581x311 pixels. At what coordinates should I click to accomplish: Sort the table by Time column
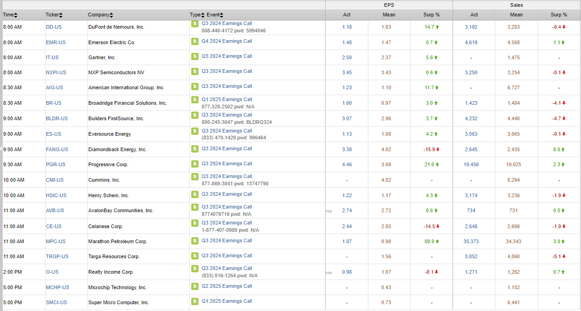point(10,15)
